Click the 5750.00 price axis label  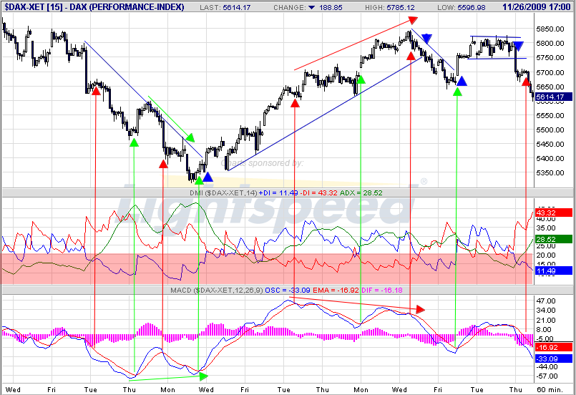pos(550,58)
